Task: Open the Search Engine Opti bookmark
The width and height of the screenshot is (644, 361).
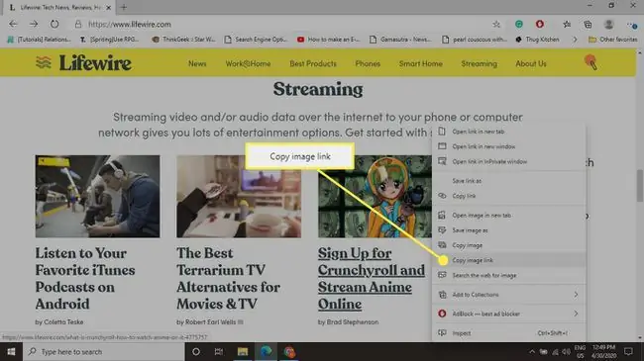Action: point(256,40)
